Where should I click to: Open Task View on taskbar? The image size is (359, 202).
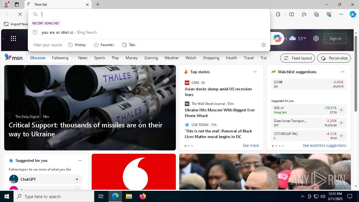click(x=101, y=196)
